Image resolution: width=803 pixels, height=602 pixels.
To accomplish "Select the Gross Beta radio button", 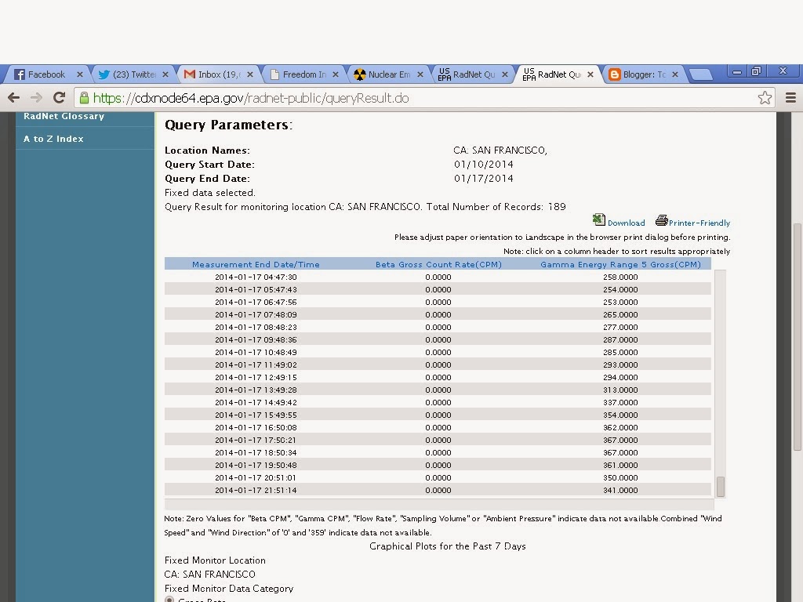I will [x=169, y=600].
